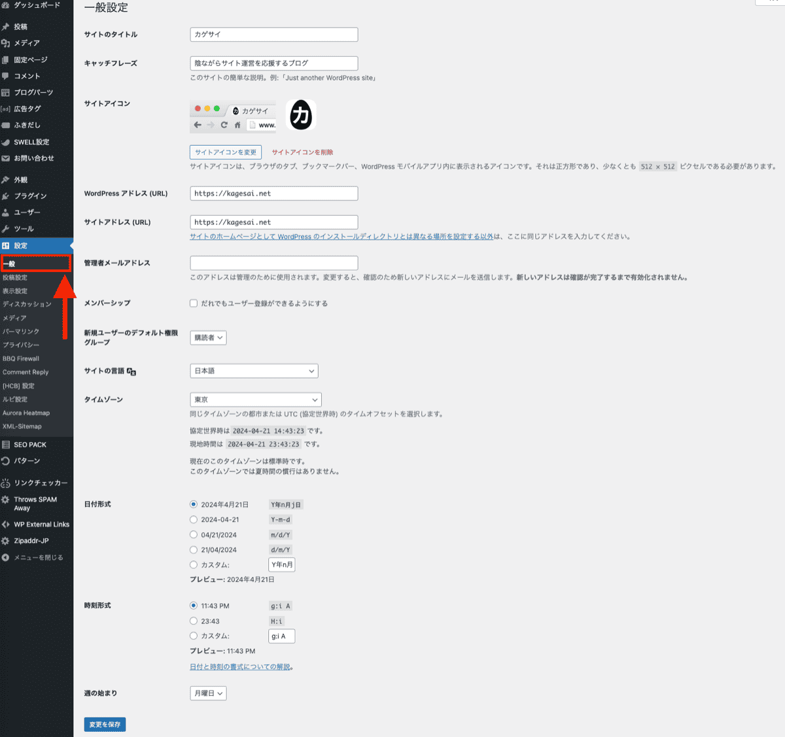Enable だれでもユーザー登録ができるようにする checkbox
The width and height of the screenshot is (785, 737).
pos(194,303)
